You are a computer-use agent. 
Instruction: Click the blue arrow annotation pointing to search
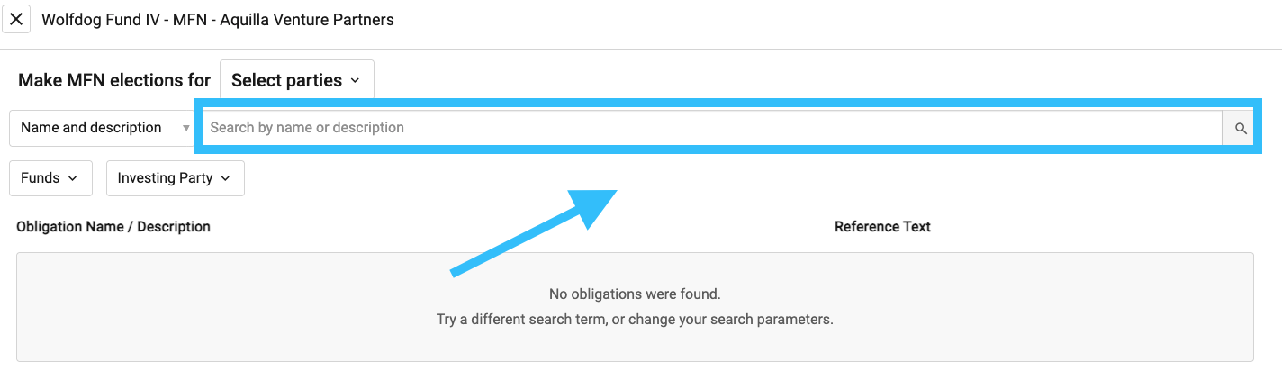pyautogui.click(x=533, y=231)
